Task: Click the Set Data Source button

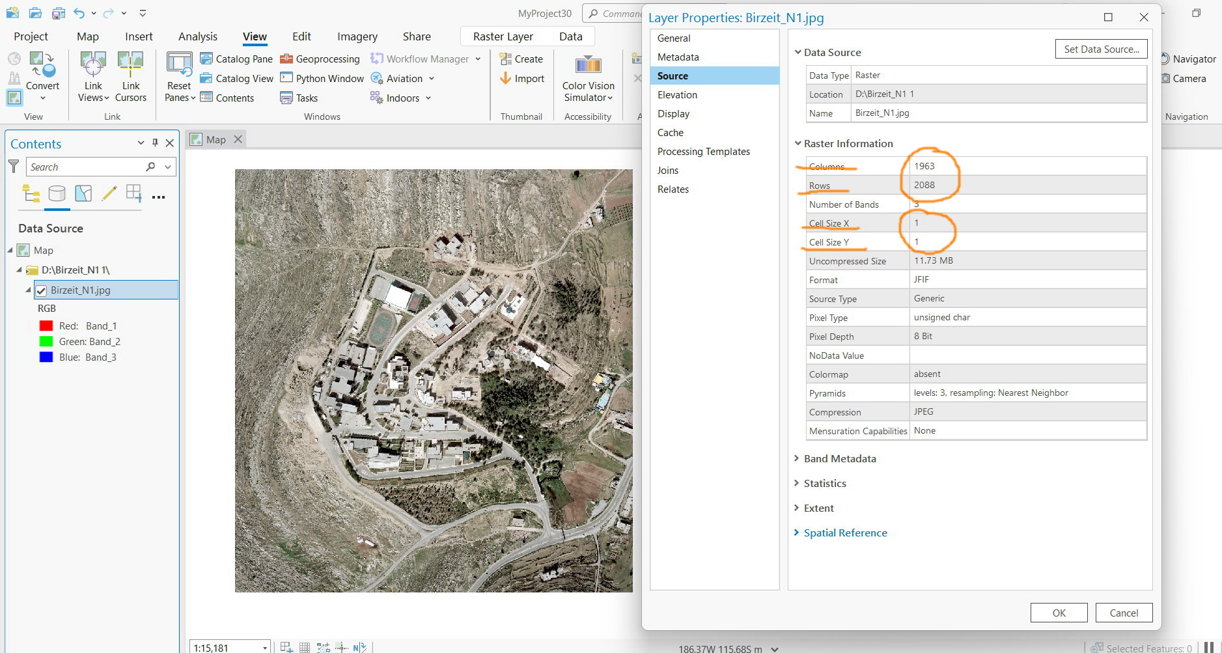Action: (1100, 49)
